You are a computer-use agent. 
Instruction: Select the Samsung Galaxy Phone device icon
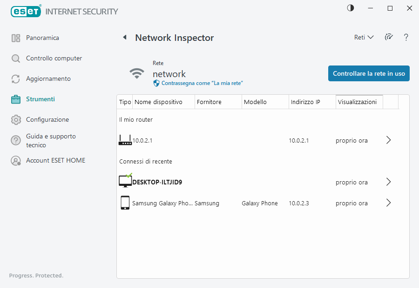pyautogui.click(x=125, y=203)
